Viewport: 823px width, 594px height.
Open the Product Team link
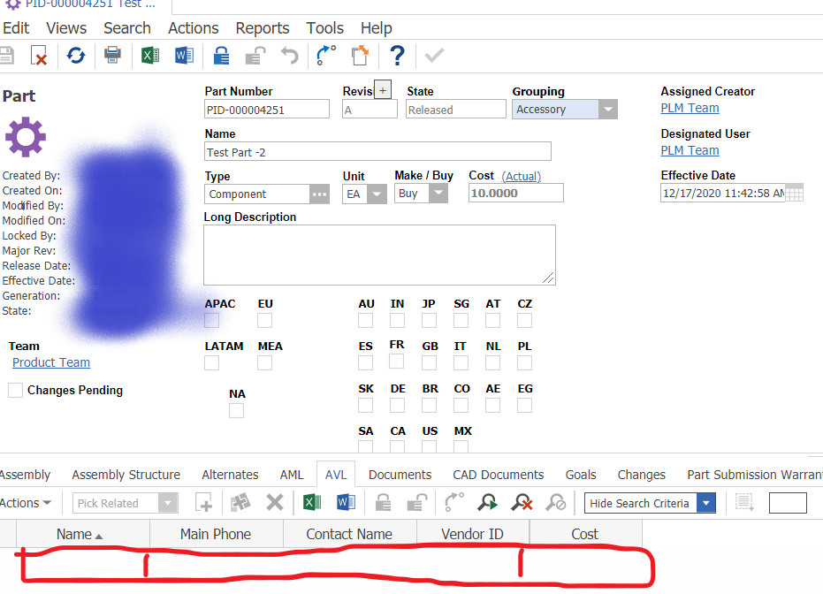pyautogui.click(x=51, y=362)
